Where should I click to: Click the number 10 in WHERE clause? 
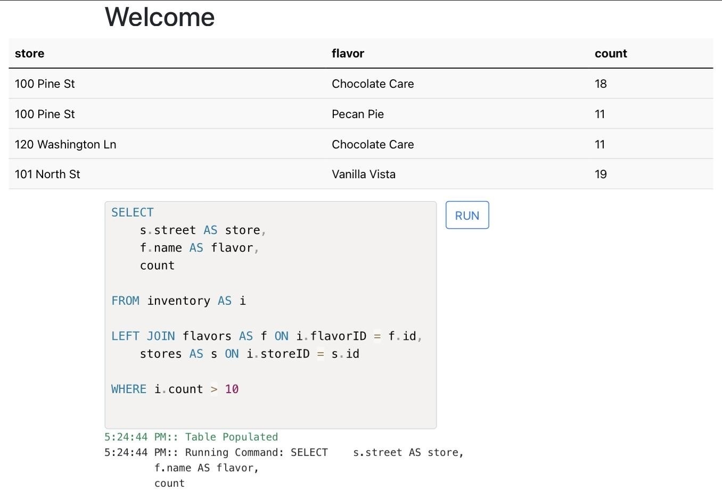click(232, 389)
